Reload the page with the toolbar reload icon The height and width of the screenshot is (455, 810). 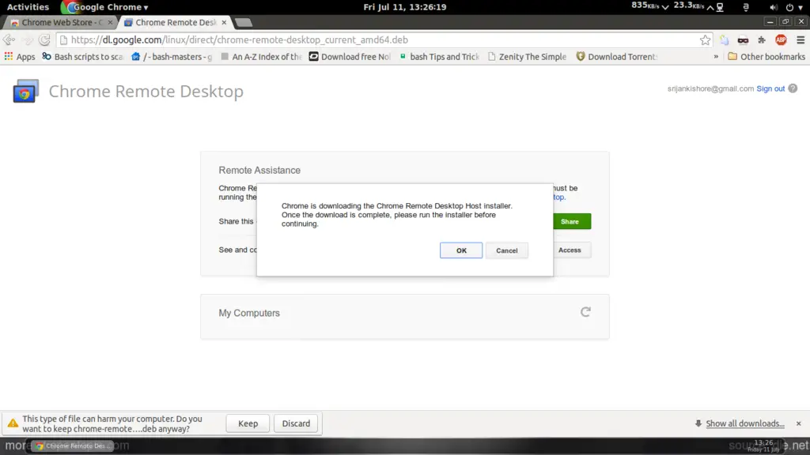44,39
